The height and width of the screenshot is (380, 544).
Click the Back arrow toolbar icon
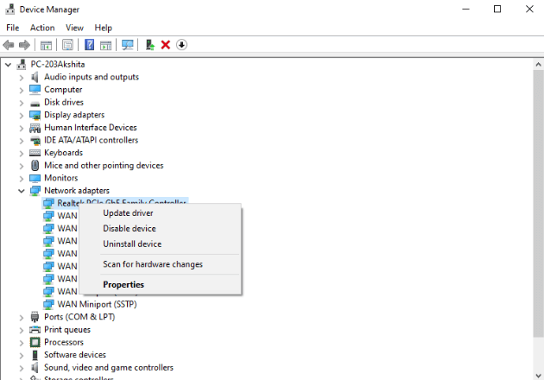point(9,45)
